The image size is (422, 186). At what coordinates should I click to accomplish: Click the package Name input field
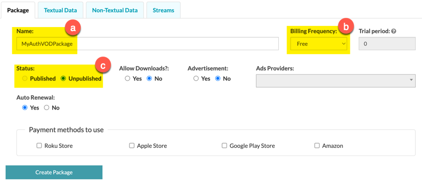coord(147,44)
